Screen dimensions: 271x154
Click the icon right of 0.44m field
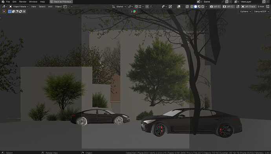(267, 7)
